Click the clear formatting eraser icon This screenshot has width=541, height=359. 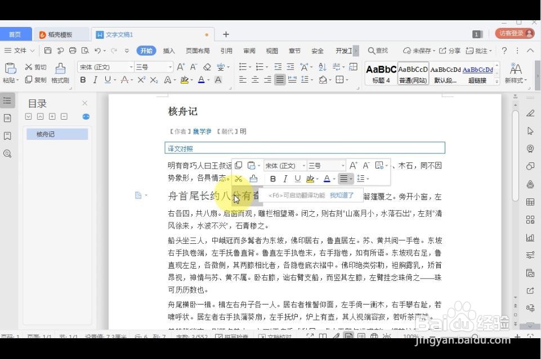[207, 66]
